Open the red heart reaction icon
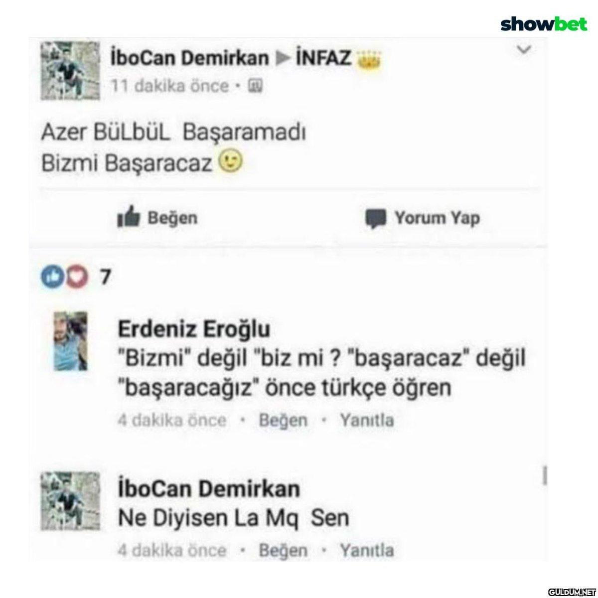This screenshot has height=598, width=598. 75,277
